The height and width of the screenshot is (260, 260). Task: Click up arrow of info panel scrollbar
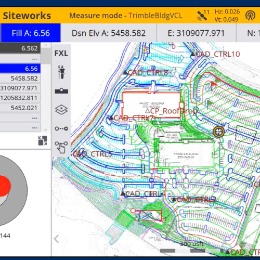pyautogui.click(x=46, y=45)
